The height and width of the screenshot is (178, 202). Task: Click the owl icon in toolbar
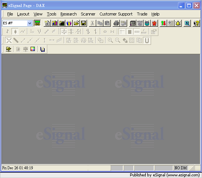[x=147, y=23]
